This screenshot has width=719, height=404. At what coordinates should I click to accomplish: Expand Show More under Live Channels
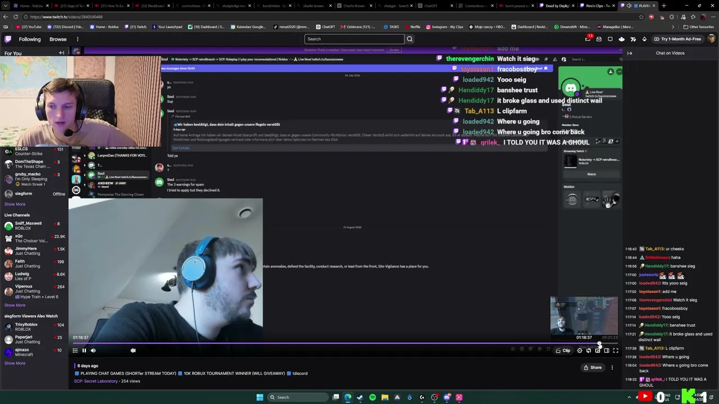[x=15, y=305]
